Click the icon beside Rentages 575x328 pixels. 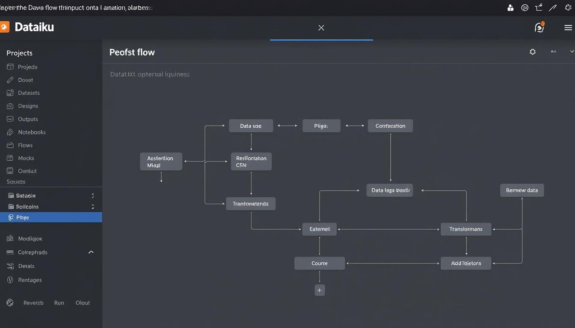[10, 280]
